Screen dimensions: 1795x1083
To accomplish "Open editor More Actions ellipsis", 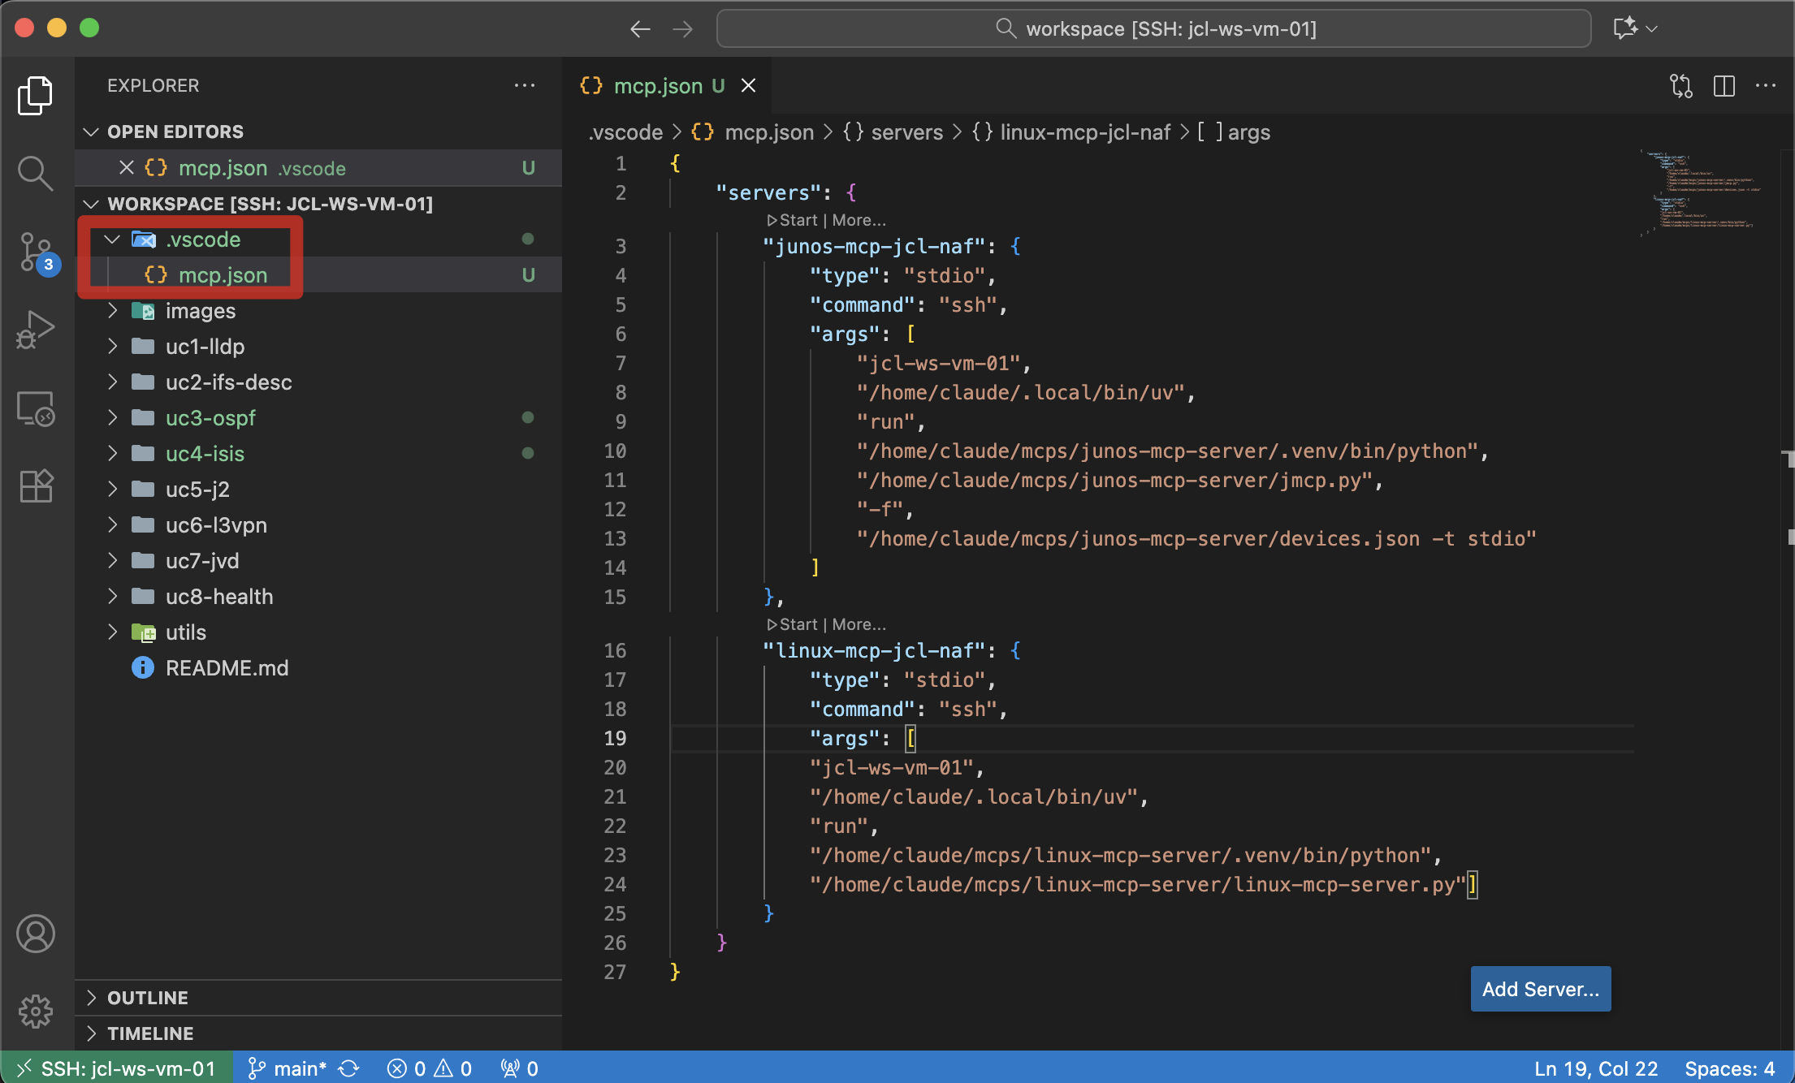I will tap(1765, 85).
